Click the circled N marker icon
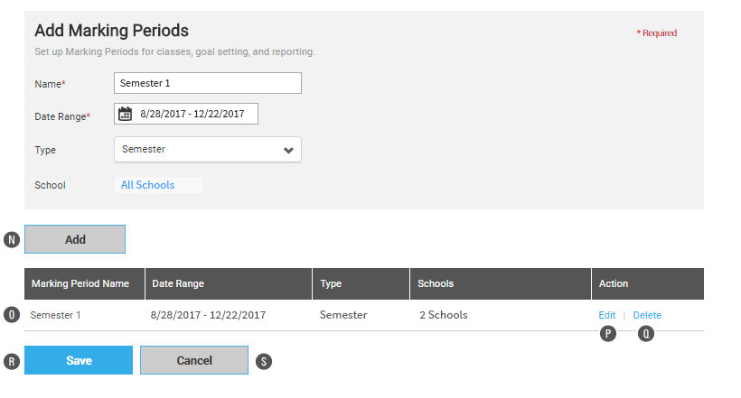 12,240
